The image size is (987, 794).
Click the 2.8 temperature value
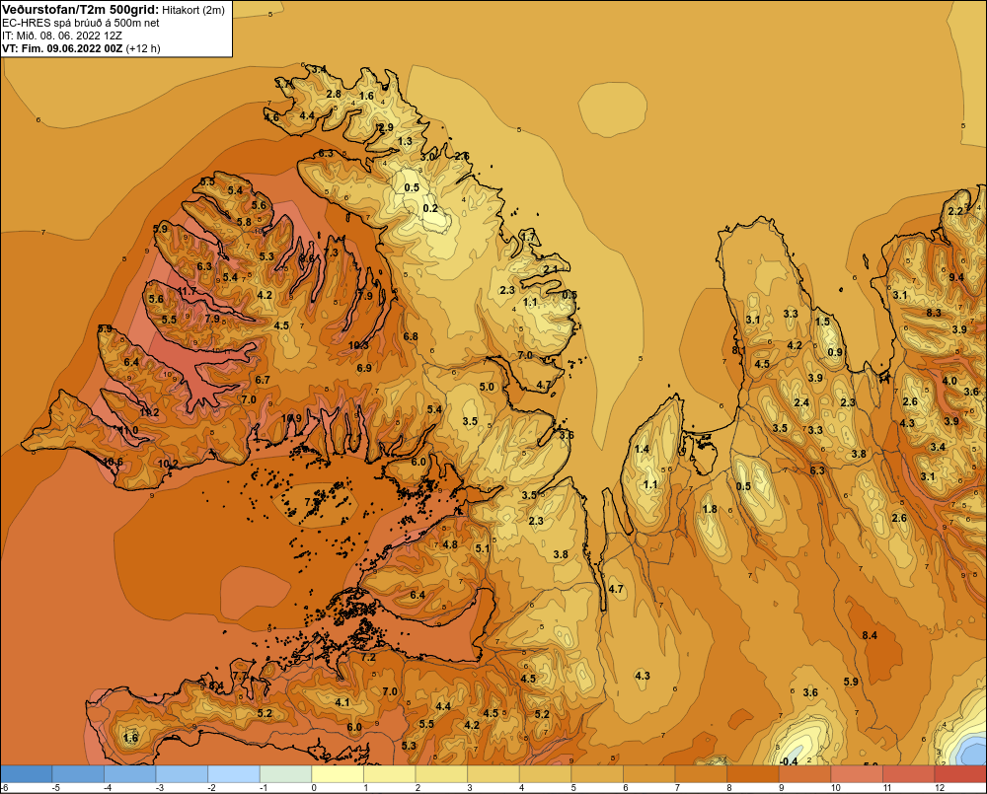click(x=334, y=94)
